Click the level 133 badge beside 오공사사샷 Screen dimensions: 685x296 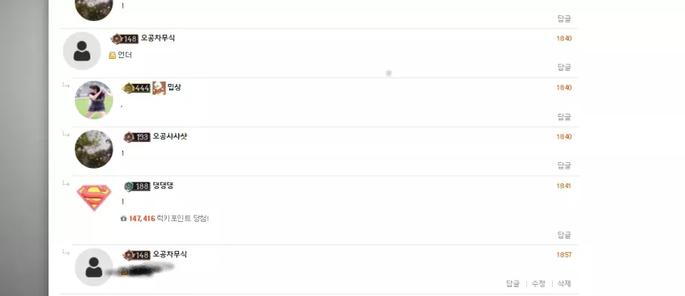(x=137, y=137)
